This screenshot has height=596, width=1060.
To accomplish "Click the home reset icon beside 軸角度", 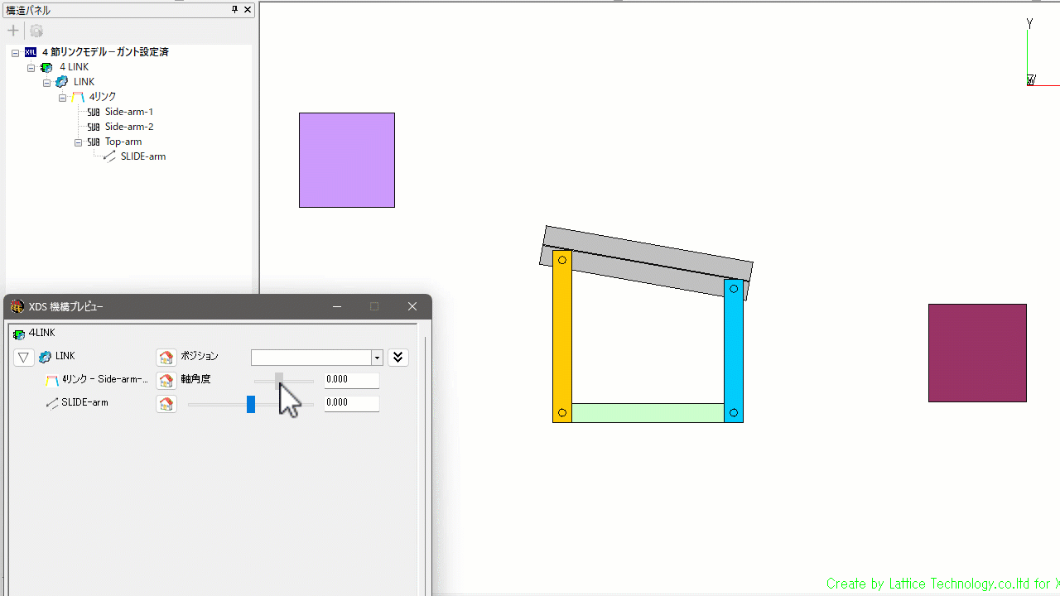I will [166, 381].
